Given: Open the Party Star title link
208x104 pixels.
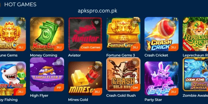Looking at the screenshot, I should (x=153, y=100).
